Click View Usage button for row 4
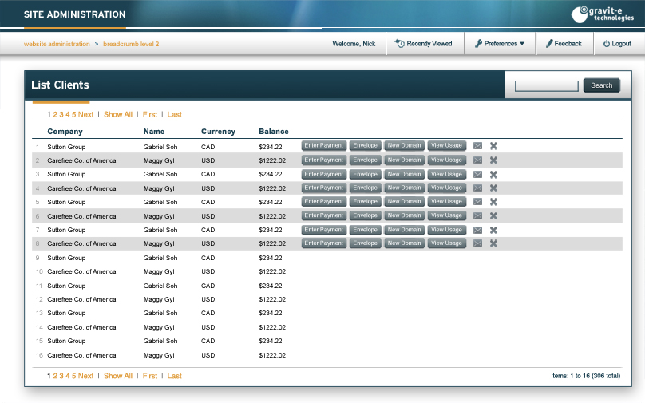The width and height of the screenshot is (645, 403). click(x=447, y=188)
